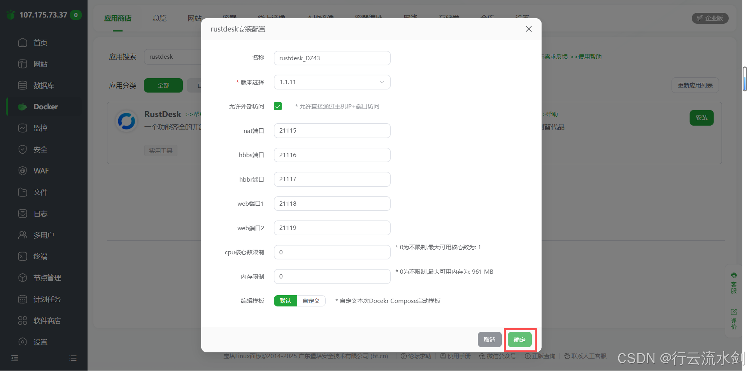Switch to the overview (总览) tab
This screenshot has width=747, height=371.
click(160, 18)
